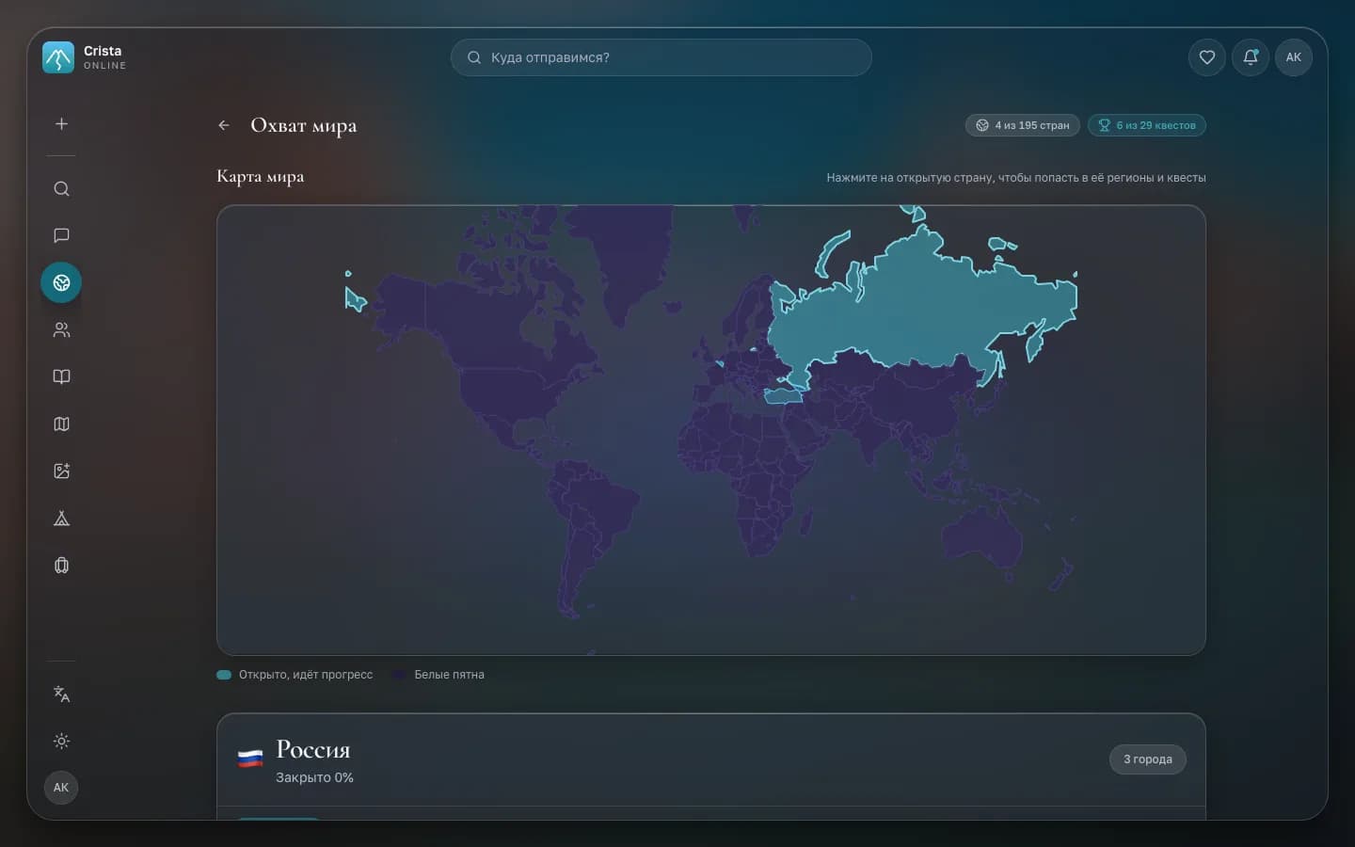Click the search field Куда отправимся?

[661, 57]
